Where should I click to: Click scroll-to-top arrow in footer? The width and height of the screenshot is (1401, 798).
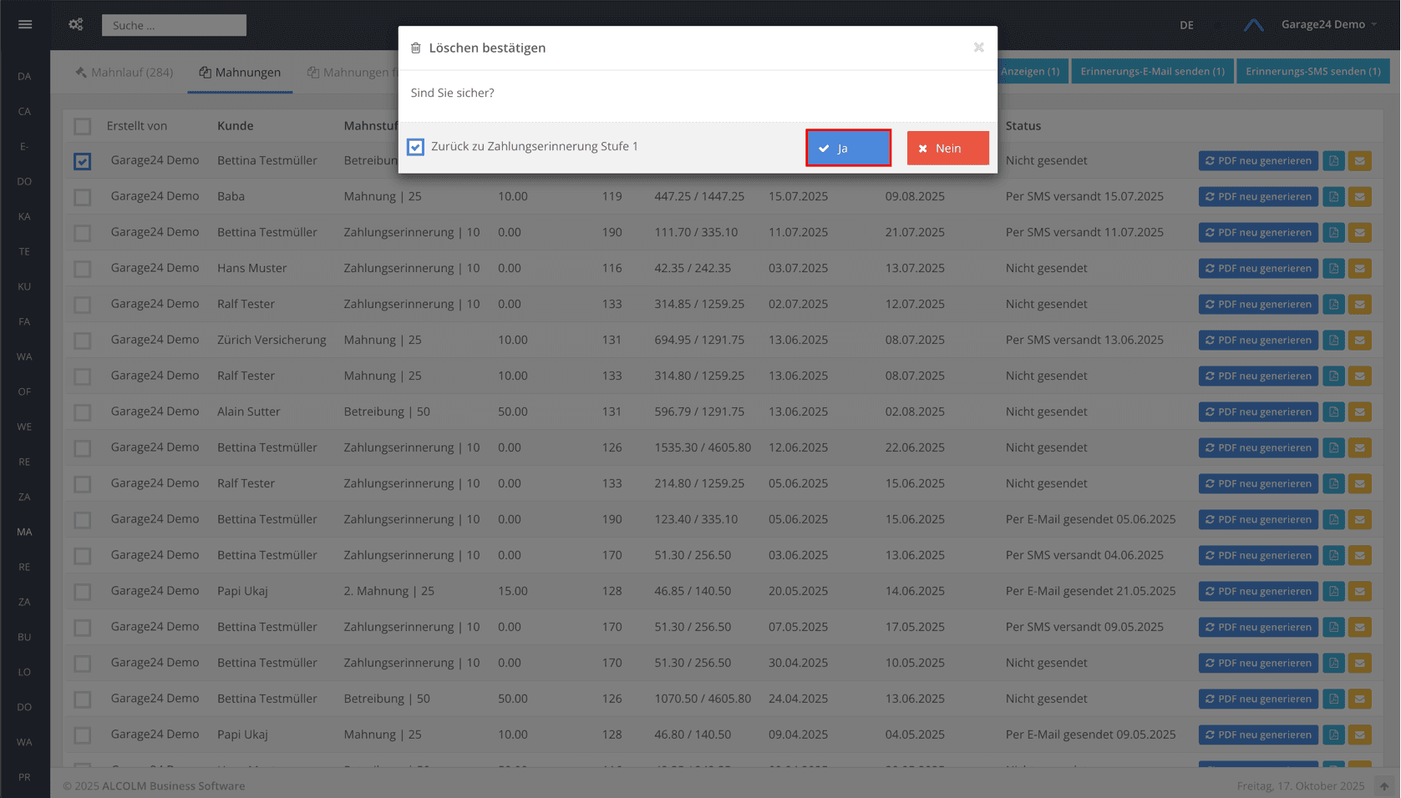[1384, 786]
